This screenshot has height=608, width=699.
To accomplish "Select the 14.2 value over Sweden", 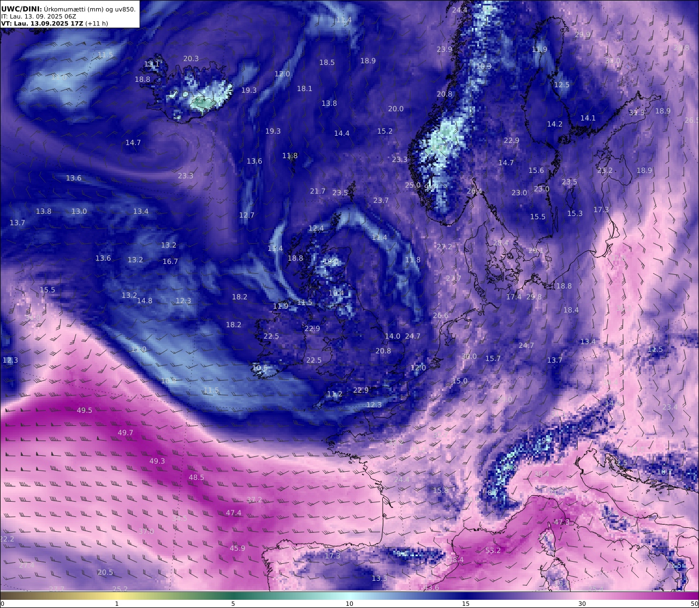I will pos(555,124).
